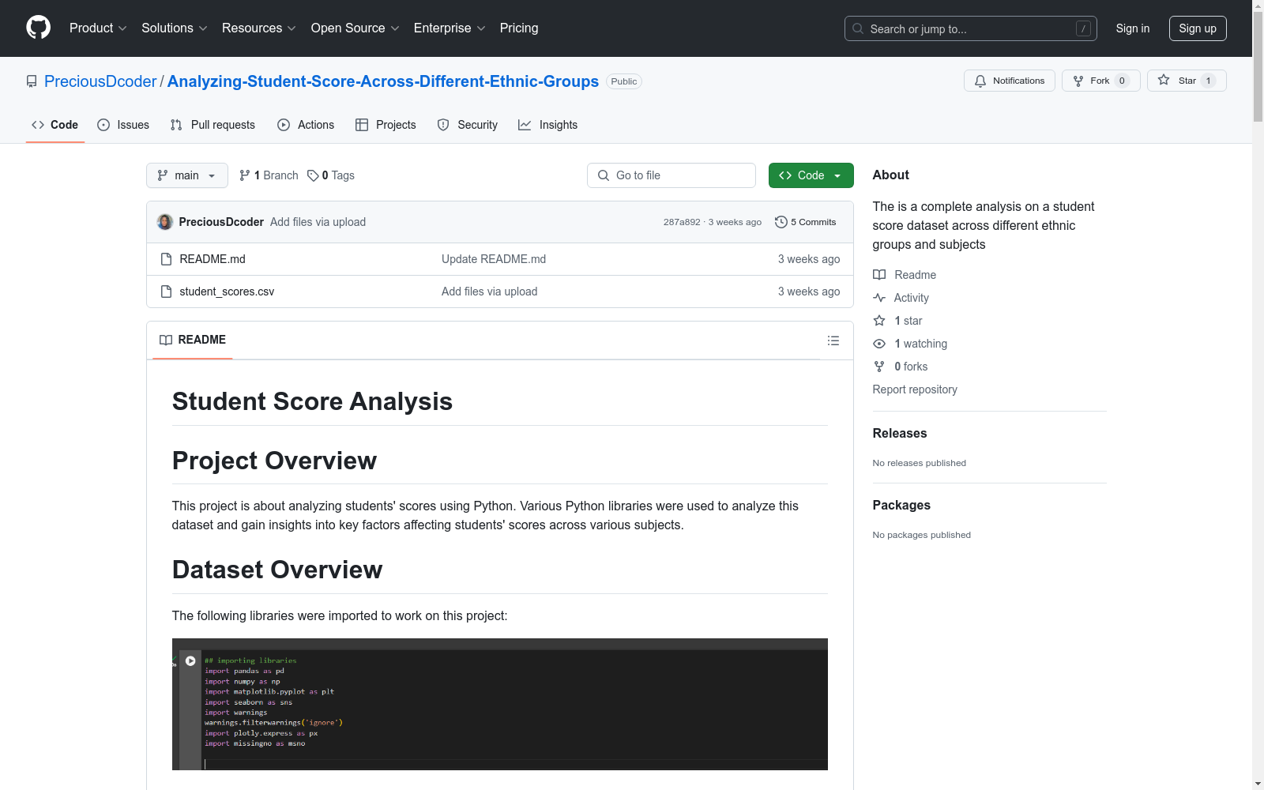View the 0 forks link
The width and height of the screenshot is (1264, 790).
[x=901, y=367]
